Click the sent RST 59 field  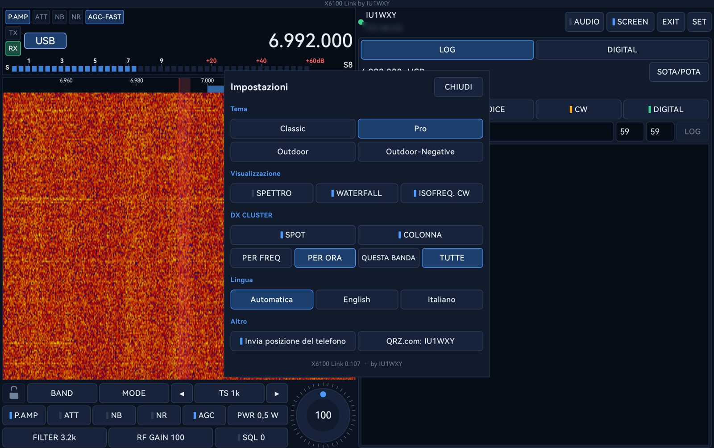[630, 132]
